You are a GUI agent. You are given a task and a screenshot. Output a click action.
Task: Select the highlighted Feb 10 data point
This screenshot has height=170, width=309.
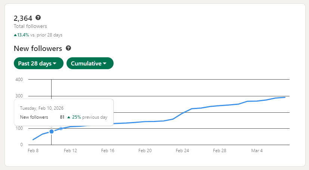(x=52, y=131)
